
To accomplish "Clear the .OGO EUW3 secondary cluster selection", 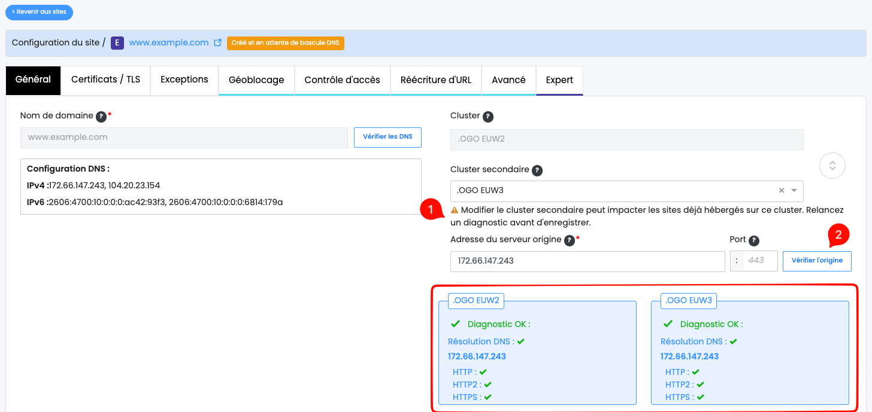I will pos(781,191).
